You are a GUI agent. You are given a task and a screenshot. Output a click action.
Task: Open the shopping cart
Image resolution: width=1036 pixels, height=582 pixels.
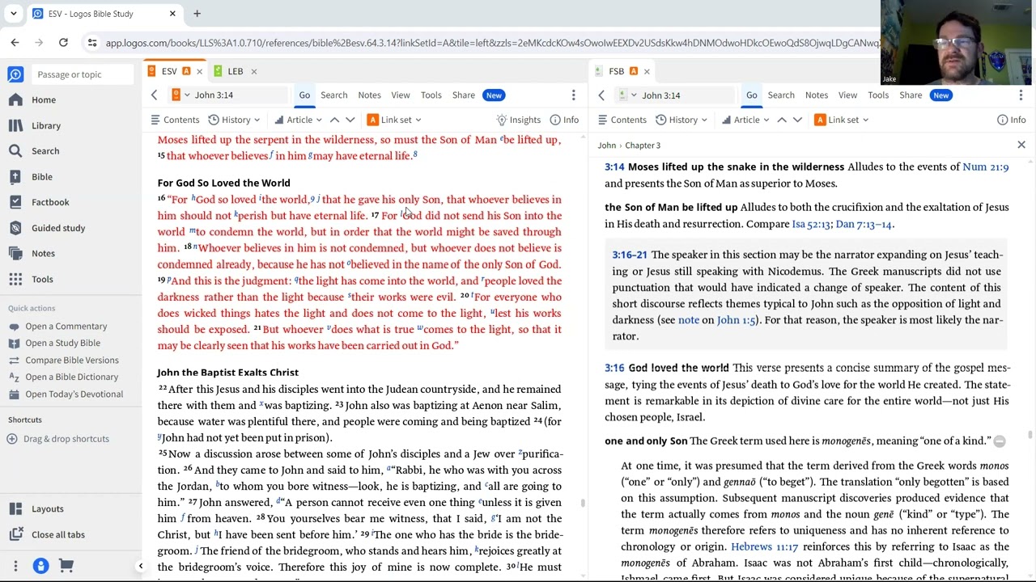coord(66,567)
